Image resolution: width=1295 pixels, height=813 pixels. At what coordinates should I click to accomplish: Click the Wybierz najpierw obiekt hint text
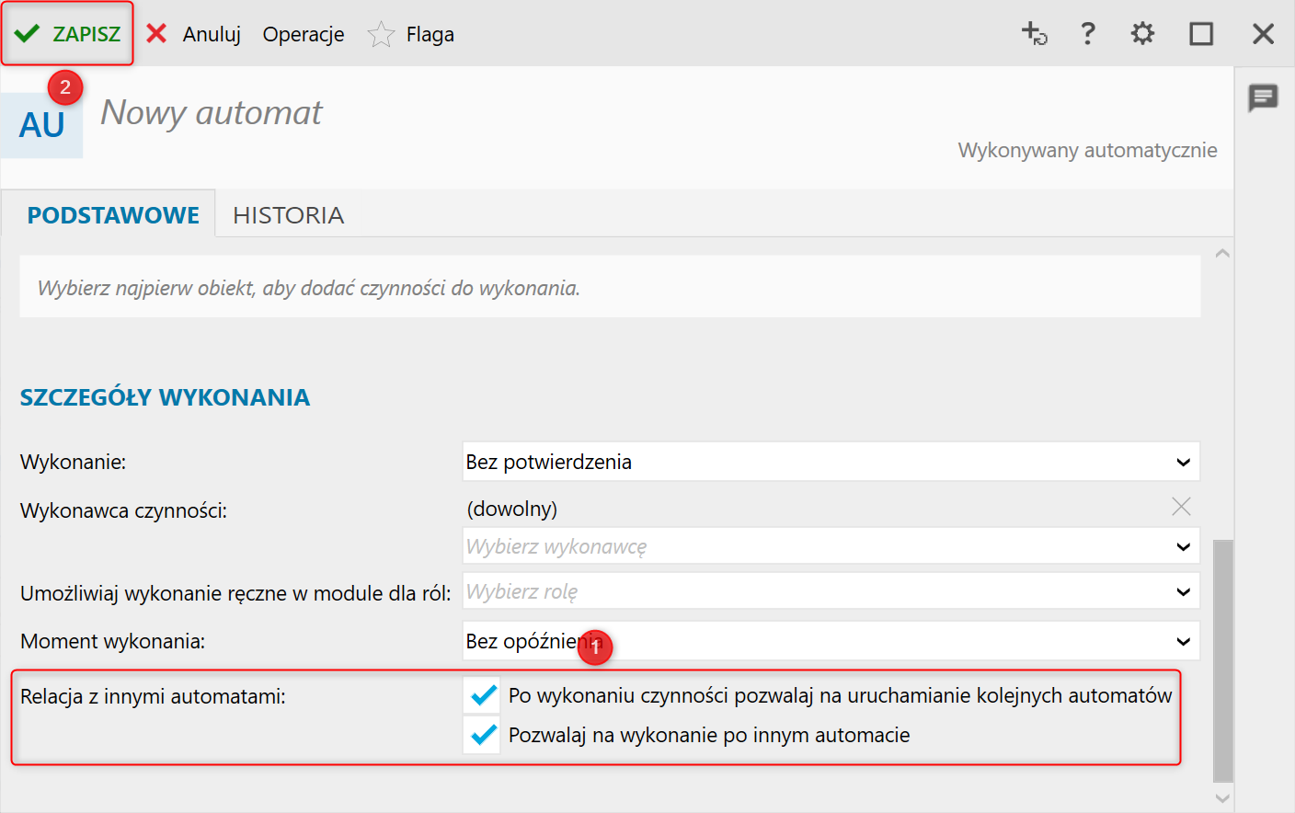[x=309, y=288]
